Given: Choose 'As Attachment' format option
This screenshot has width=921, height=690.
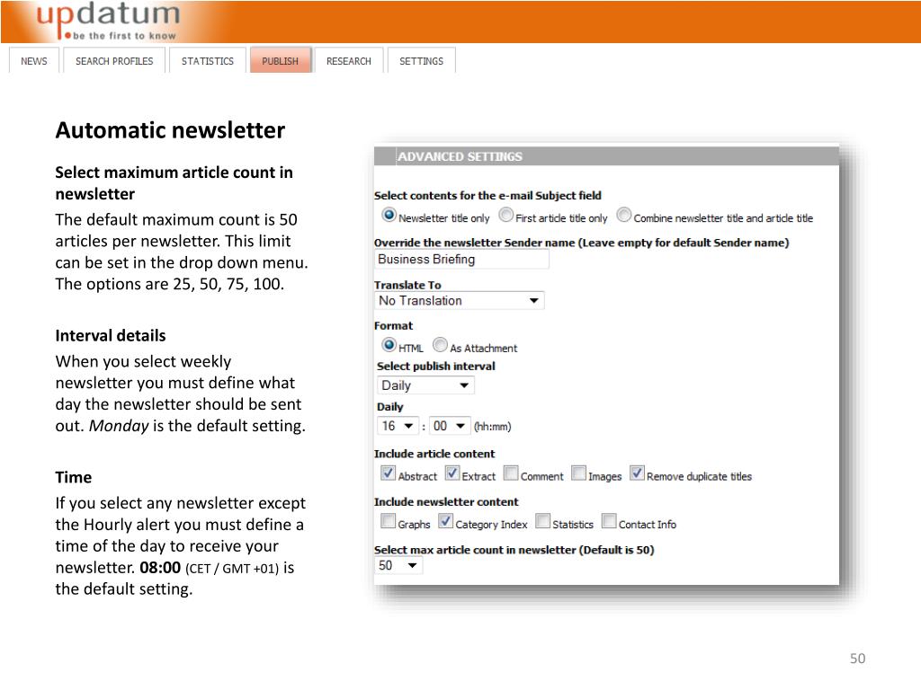Looking at the screenshot, I should [440, 345].
